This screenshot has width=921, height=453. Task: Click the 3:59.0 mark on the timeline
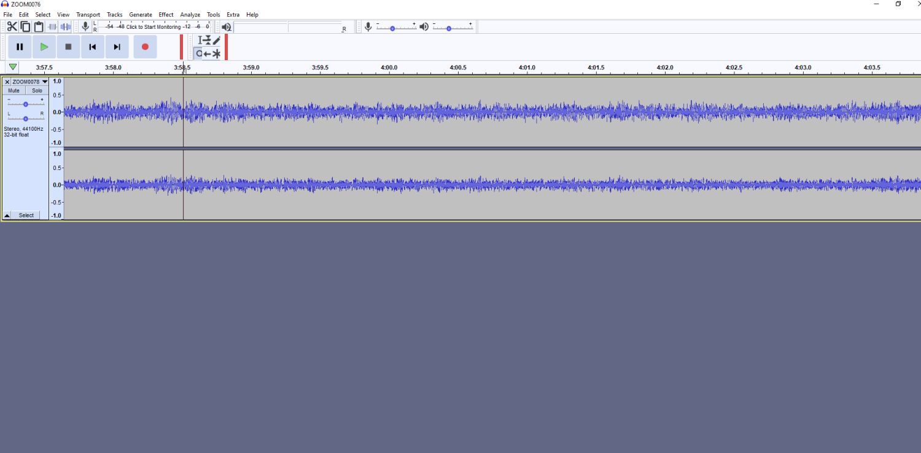[251, 68]
